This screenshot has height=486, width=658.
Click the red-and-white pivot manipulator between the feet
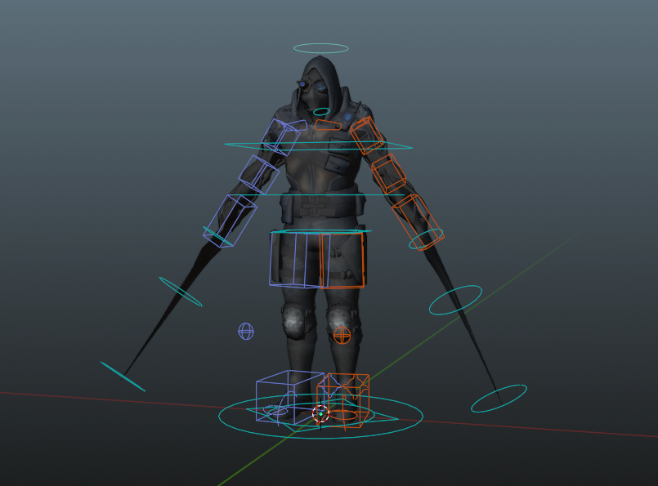321,414
